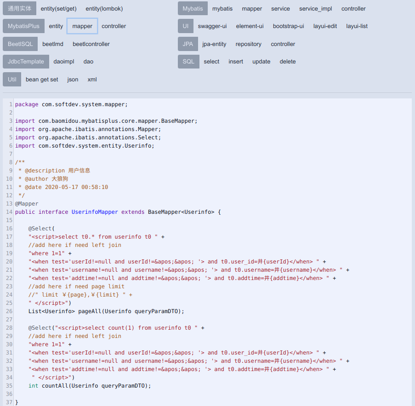Choose the controller template beside the MybatisPlus mapper
Viewport: 415px width, 406px height.
114,26
